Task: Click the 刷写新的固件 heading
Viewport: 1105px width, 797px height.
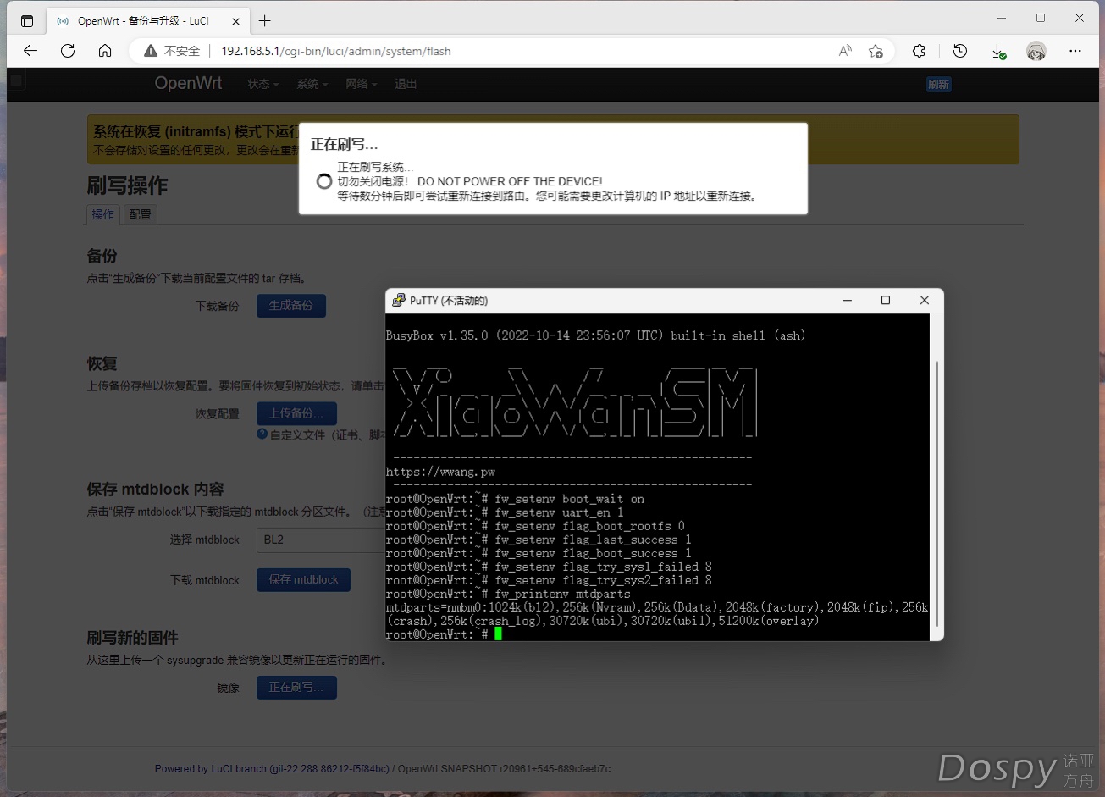Action: pos(133,638)
